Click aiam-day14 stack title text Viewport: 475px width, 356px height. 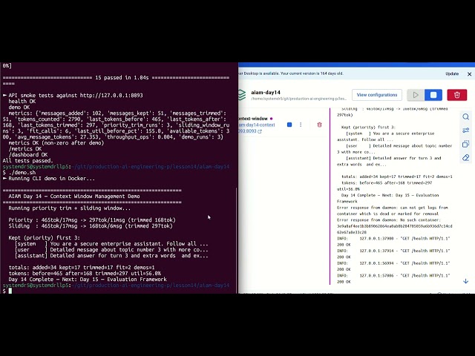266,92
